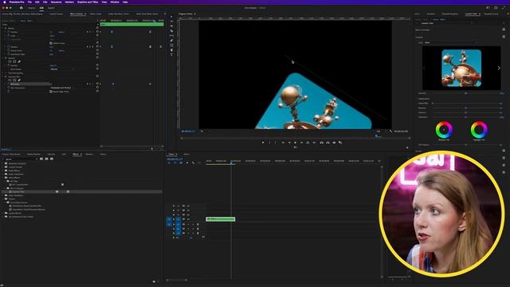
Task: Click the Home icon in the top bar
Action: pyautogui.click(x=22, y=8)
